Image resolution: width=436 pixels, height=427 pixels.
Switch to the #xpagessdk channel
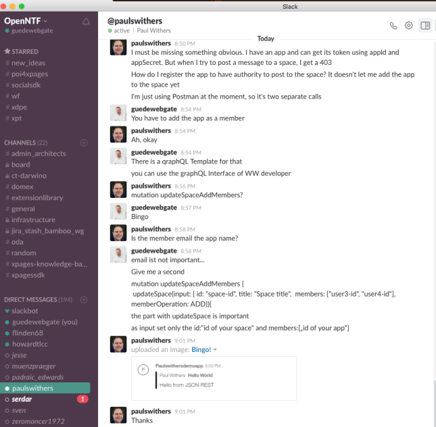click(25, 275)
